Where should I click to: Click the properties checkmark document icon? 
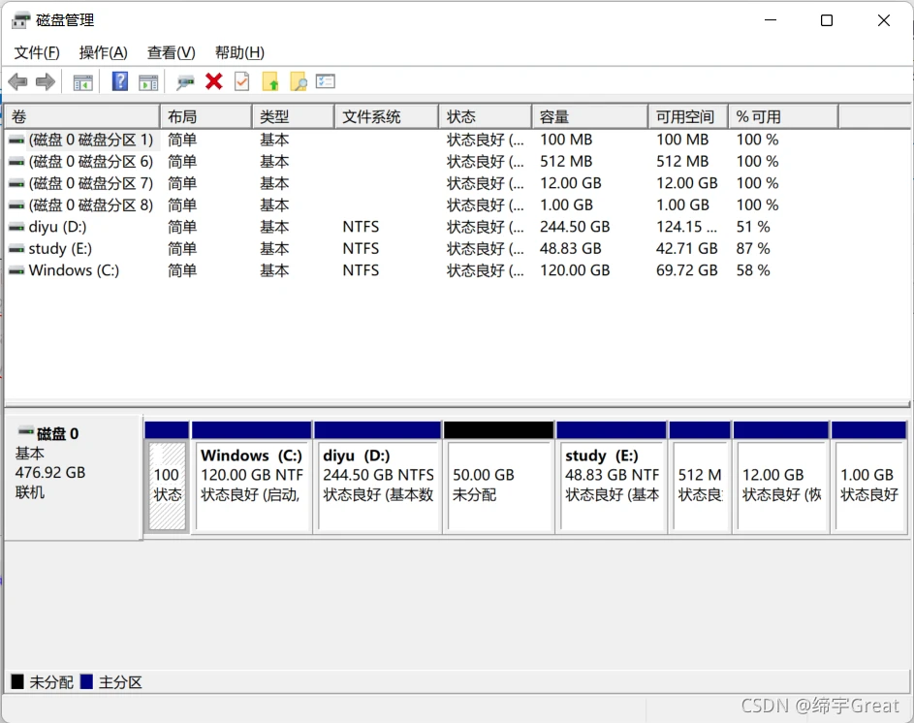242,81
